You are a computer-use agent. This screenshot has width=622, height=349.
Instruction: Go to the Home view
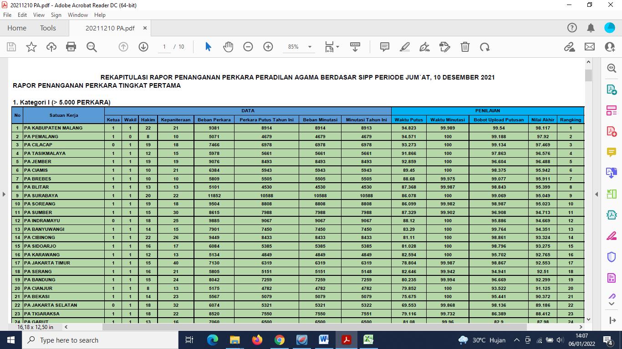(17, 28)
